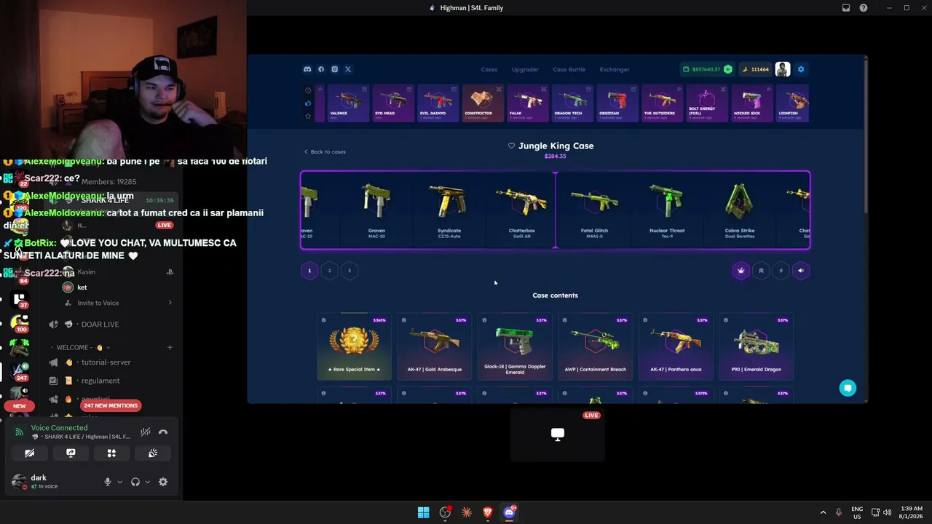
Task: Open headphone output options dropdown arrow
Action: click(147, 482)
